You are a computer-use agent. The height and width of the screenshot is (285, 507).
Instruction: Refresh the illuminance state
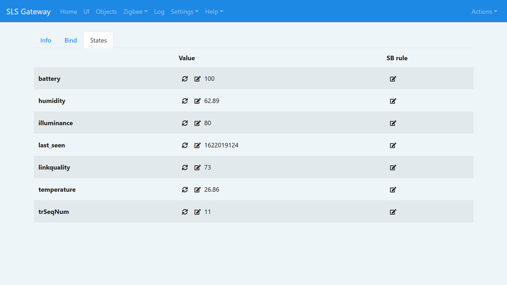tap(185, 123)
